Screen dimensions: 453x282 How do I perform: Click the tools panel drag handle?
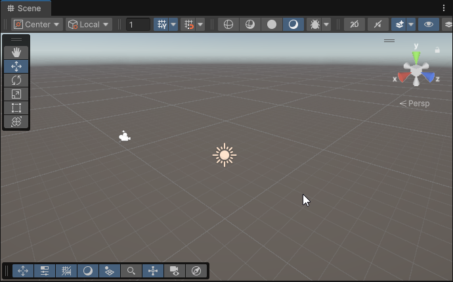click(x=16, y=39)
